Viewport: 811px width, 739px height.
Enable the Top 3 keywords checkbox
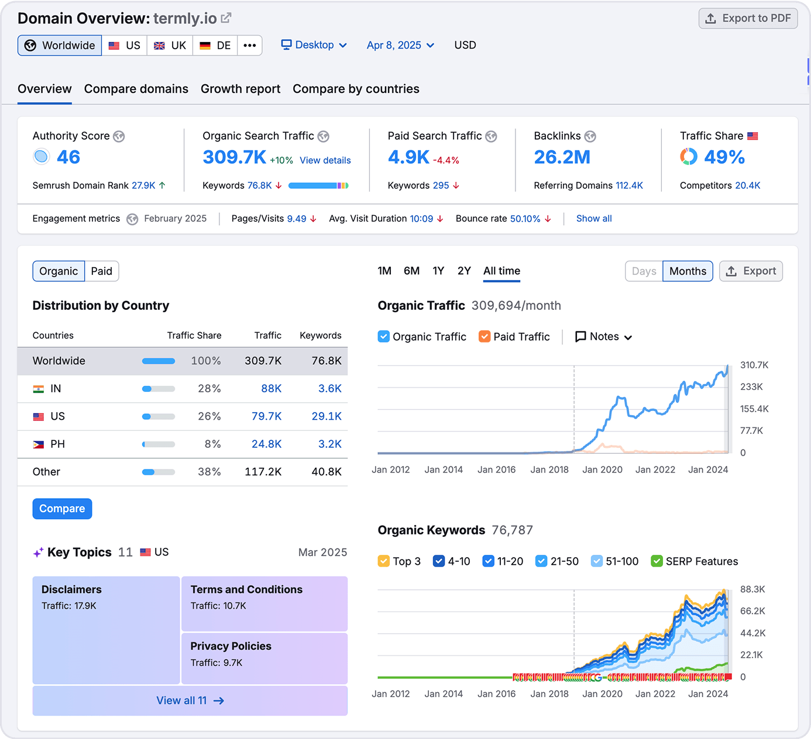(384, 561)
